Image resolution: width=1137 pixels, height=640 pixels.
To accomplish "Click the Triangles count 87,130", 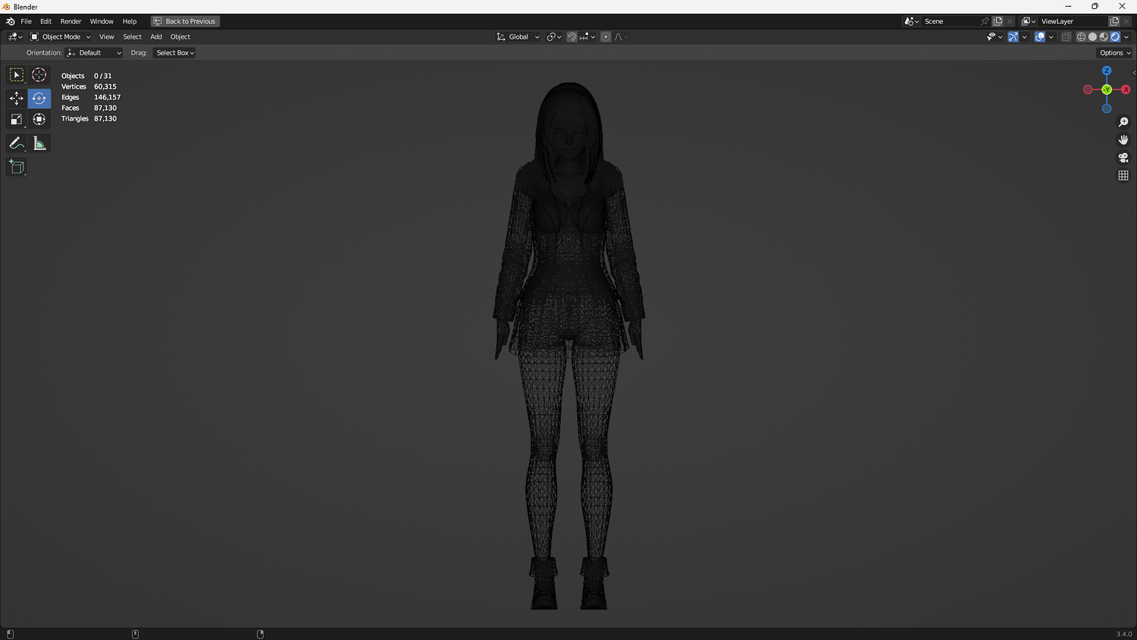I will click(105, 118).
